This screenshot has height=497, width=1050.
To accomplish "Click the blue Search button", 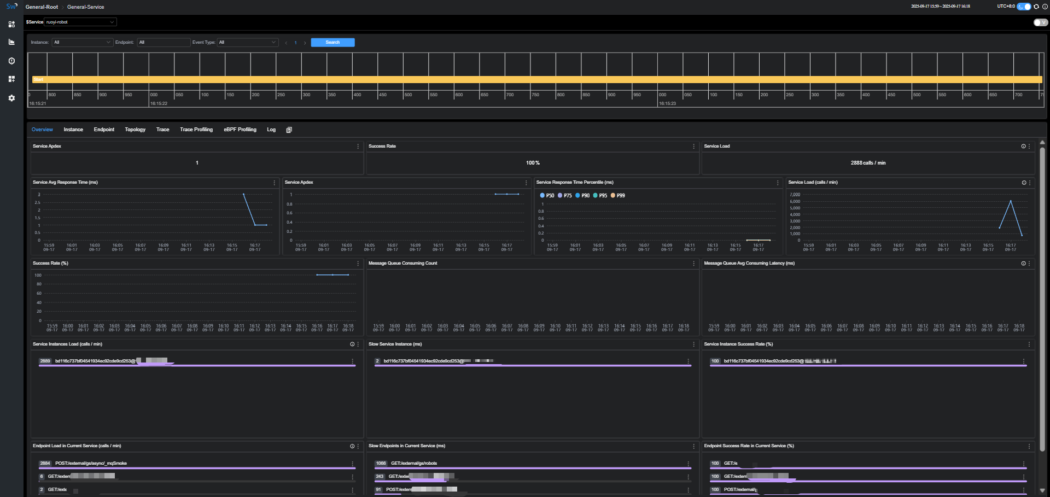I will tap(332, 42).
